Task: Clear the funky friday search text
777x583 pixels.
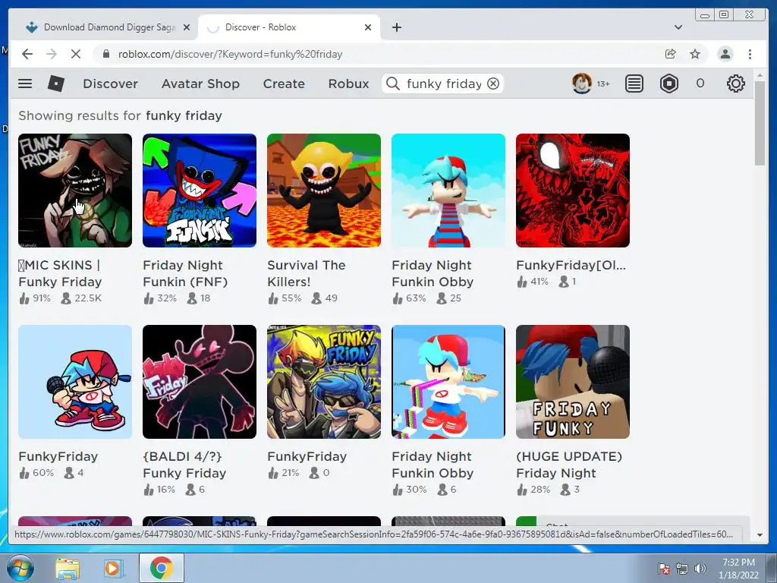Action: (493, 84)
